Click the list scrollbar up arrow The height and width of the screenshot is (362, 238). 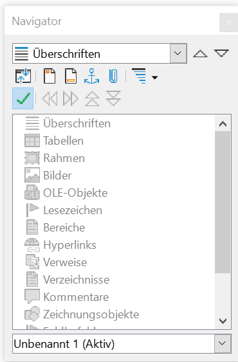(223, 124)
